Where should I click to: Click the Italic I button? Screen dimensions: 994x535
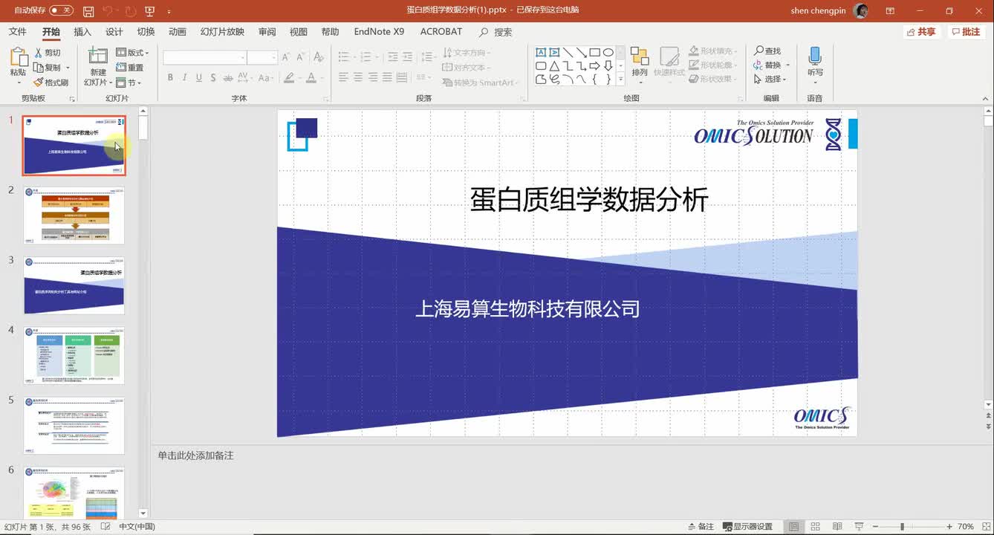(184, 77)
